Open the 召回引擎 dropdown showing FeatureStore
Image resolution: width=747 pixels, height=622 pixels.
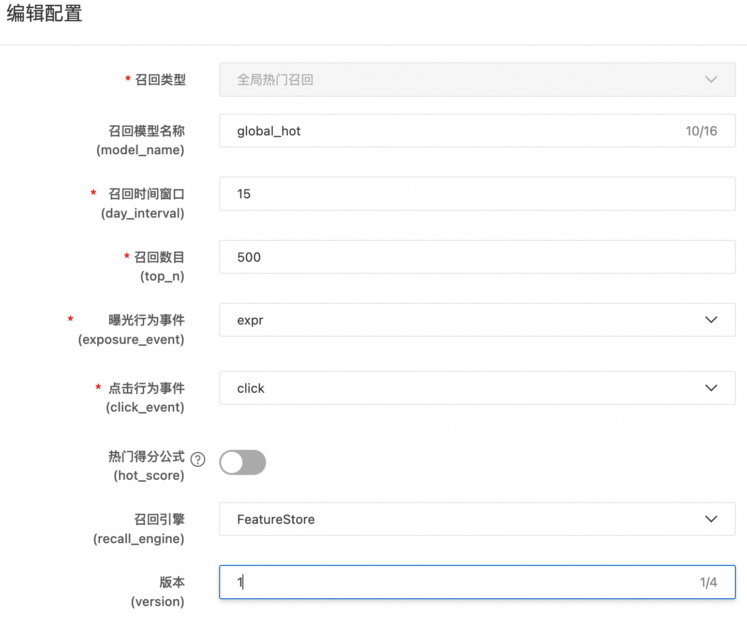(x=477, y=519)
